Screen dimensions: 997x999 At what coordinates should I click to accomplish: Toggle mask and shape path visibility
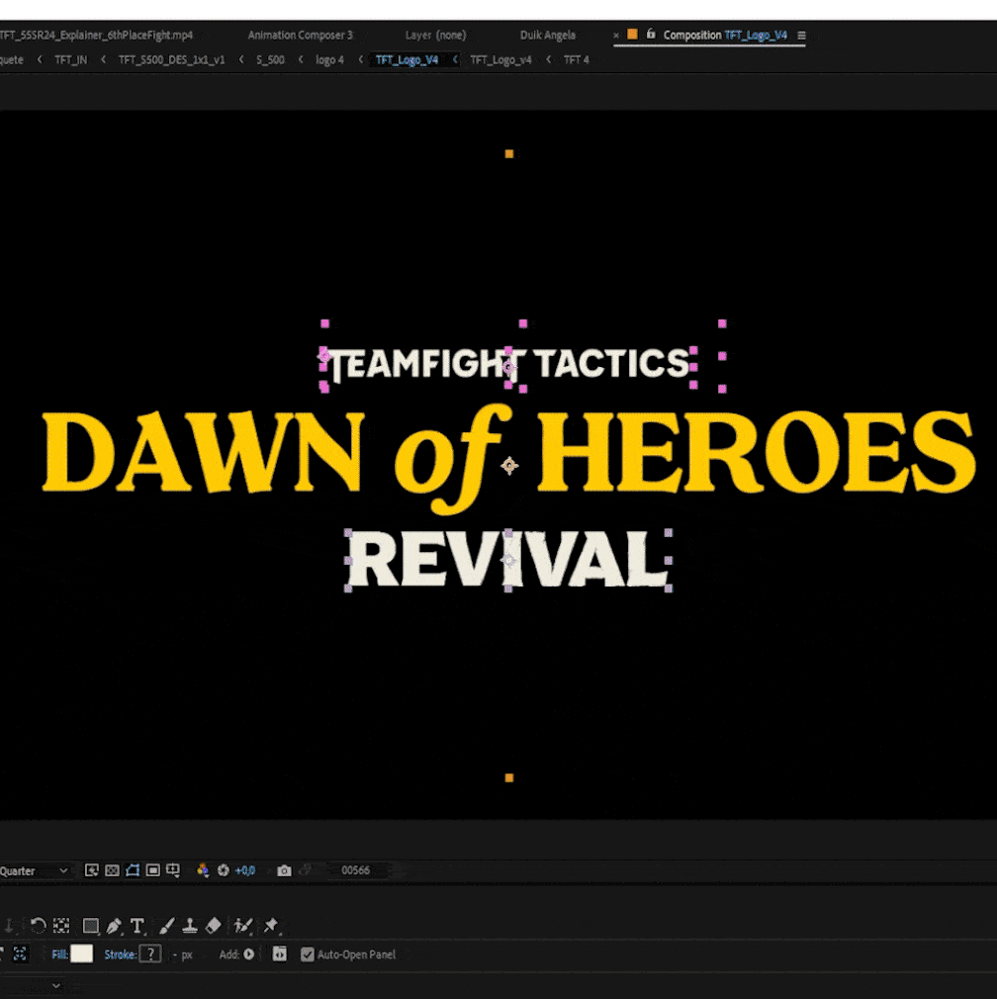(133, 870)
